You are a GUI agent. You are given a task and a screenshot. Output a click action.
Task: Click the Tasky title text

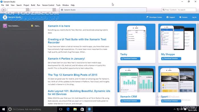[124, 54]
